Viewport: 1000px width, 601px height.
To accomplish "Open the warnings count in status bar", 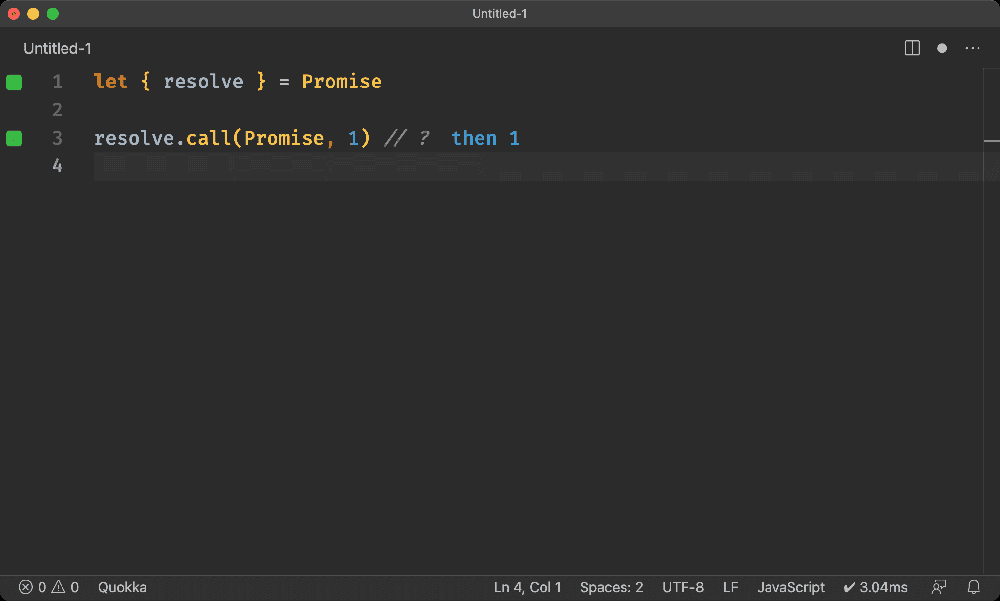I will pos(65,587).
